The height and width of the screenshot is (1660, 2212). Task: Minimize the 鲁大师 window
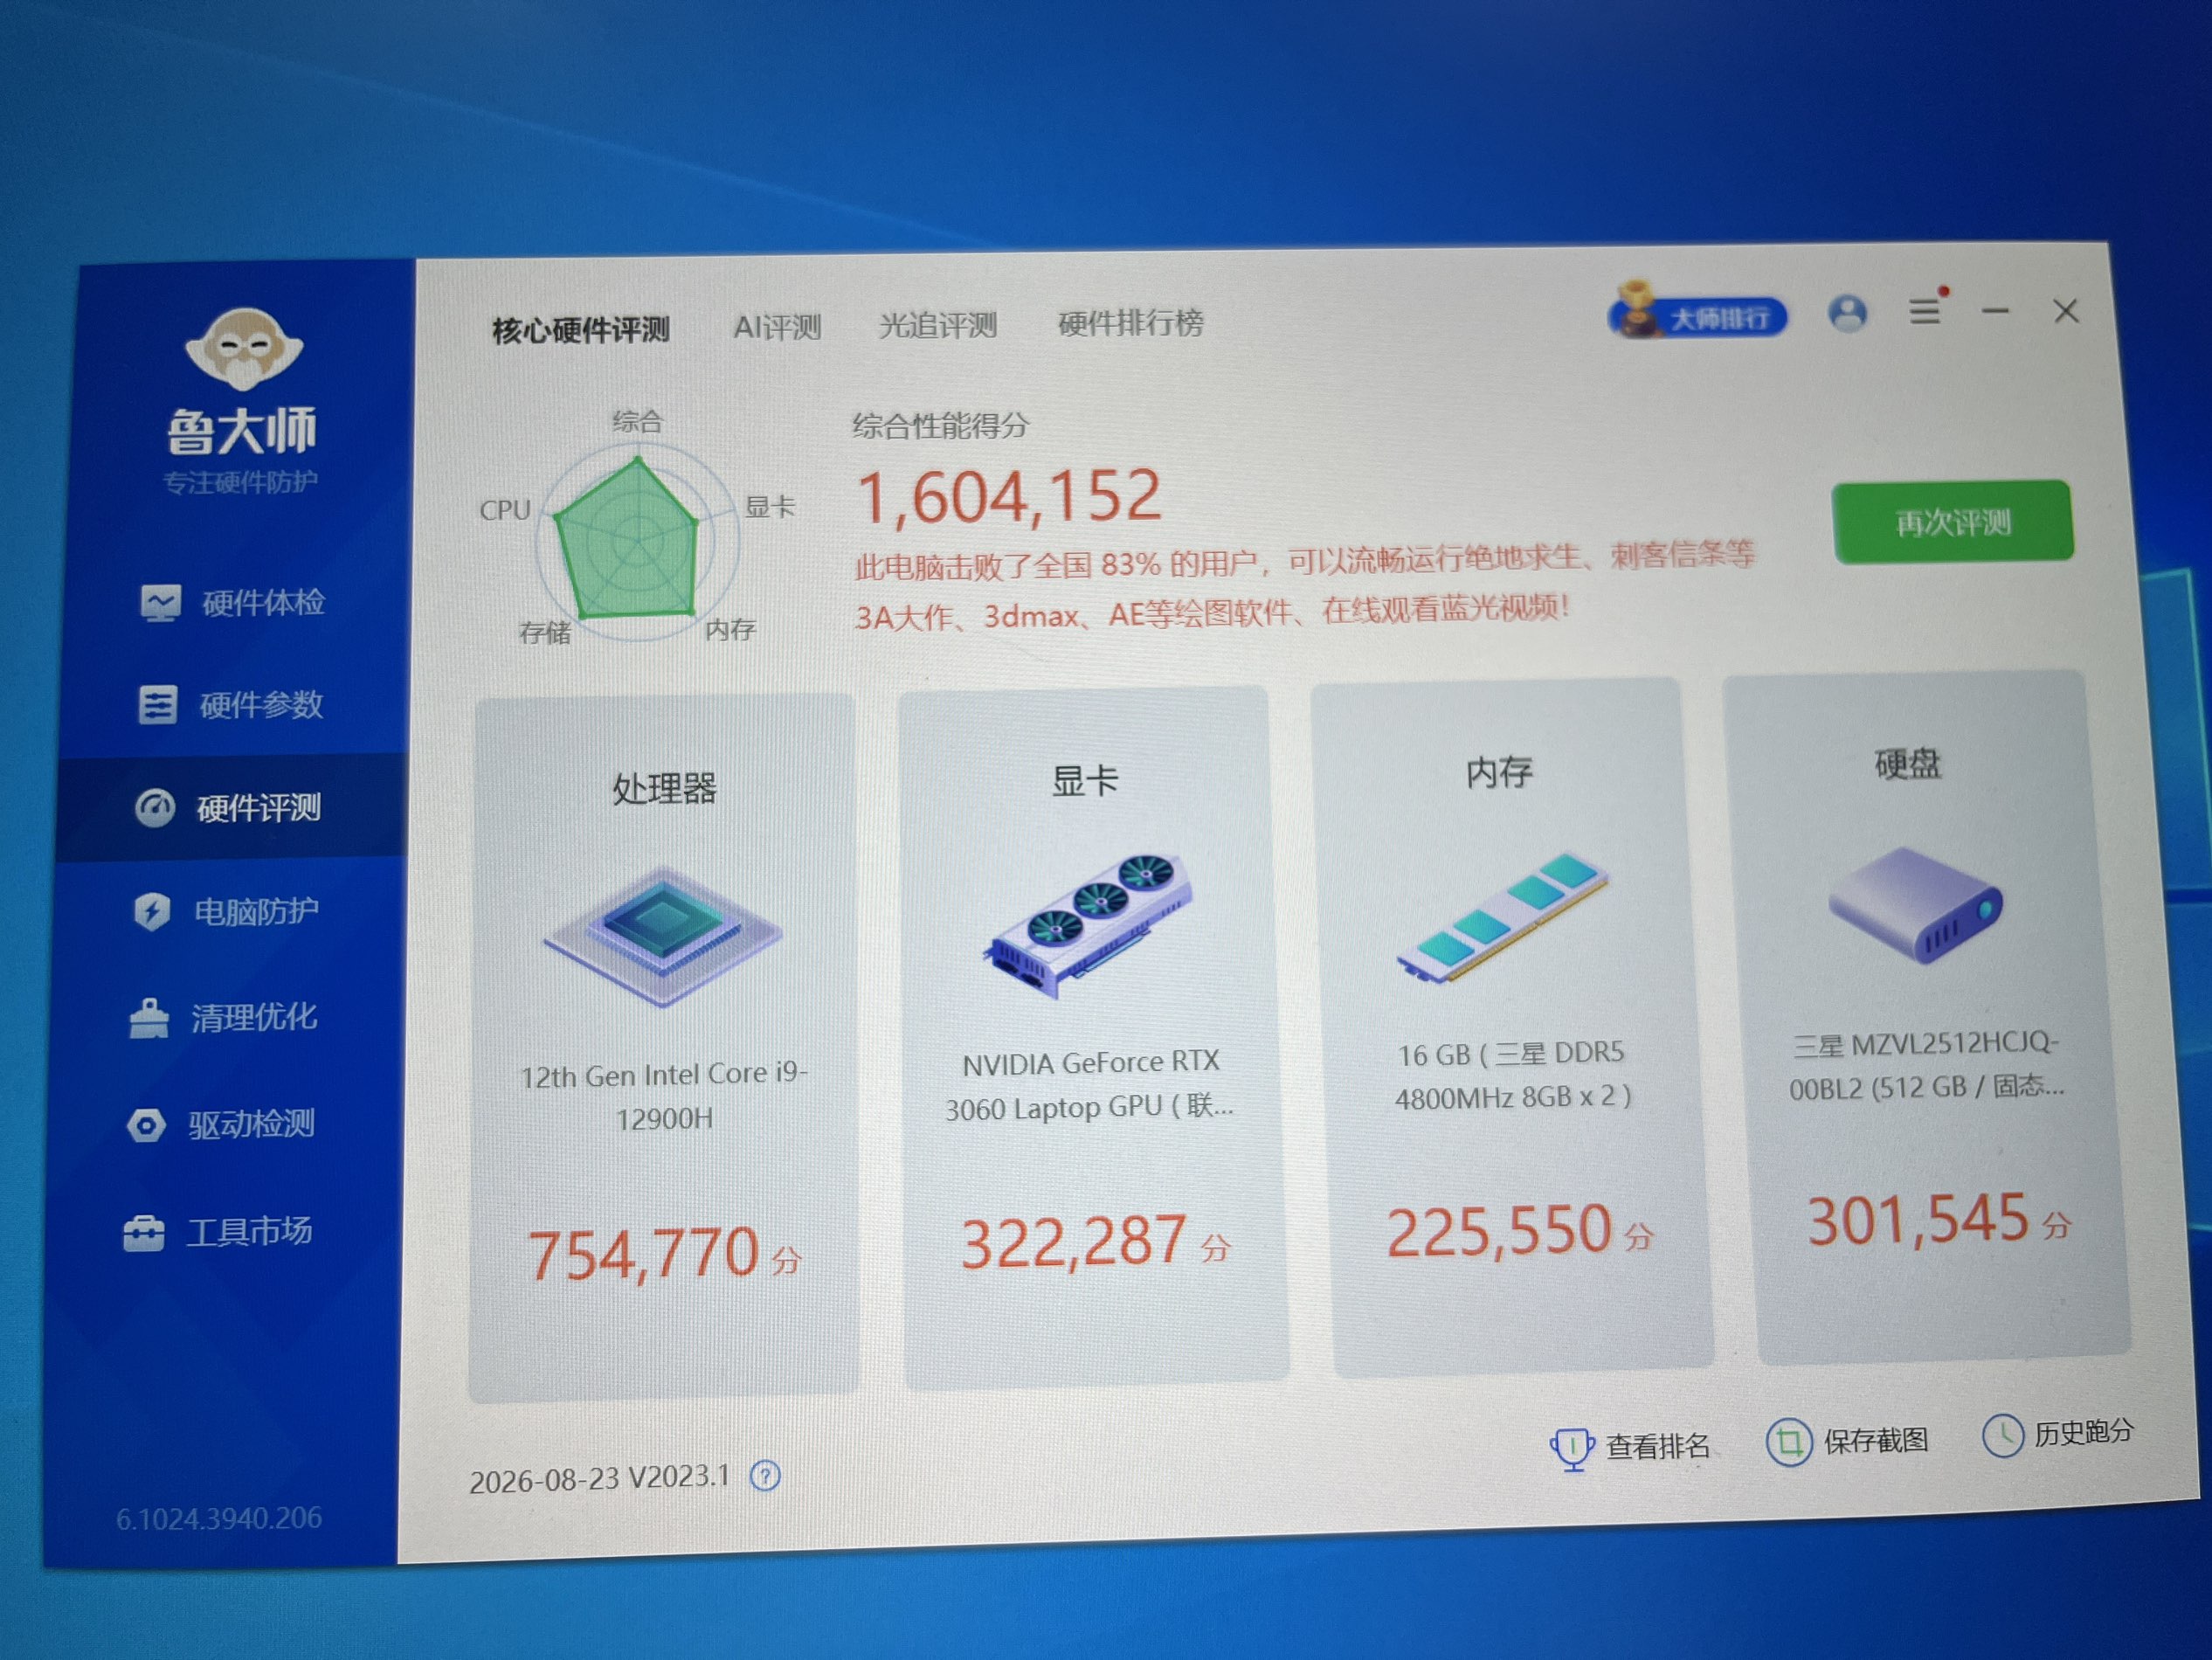(1996, 311)
